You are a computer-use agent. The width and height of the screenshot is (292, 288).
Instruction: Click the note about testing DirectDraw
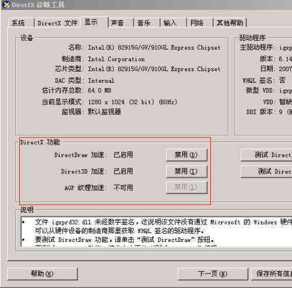124,240
